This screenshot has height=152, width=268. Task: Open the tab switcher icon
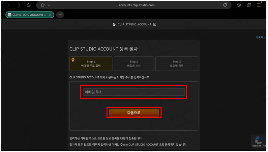point(249,5)
